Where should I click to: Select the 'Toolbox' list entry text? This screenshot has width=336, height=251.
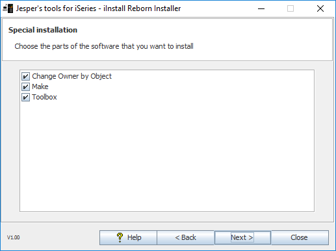point(44,97)
